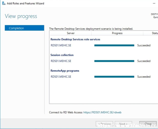Select the Completion step in the sidebar
The height and width of the screenshot is (129, 158).
tap(24, 28)
